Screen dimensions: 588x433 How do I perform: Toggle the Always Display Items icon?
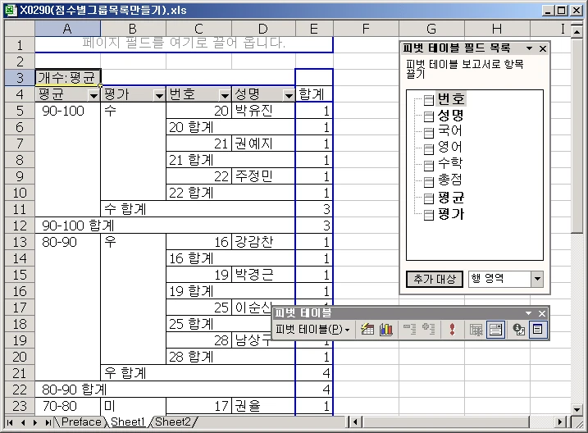click(495, 330)
